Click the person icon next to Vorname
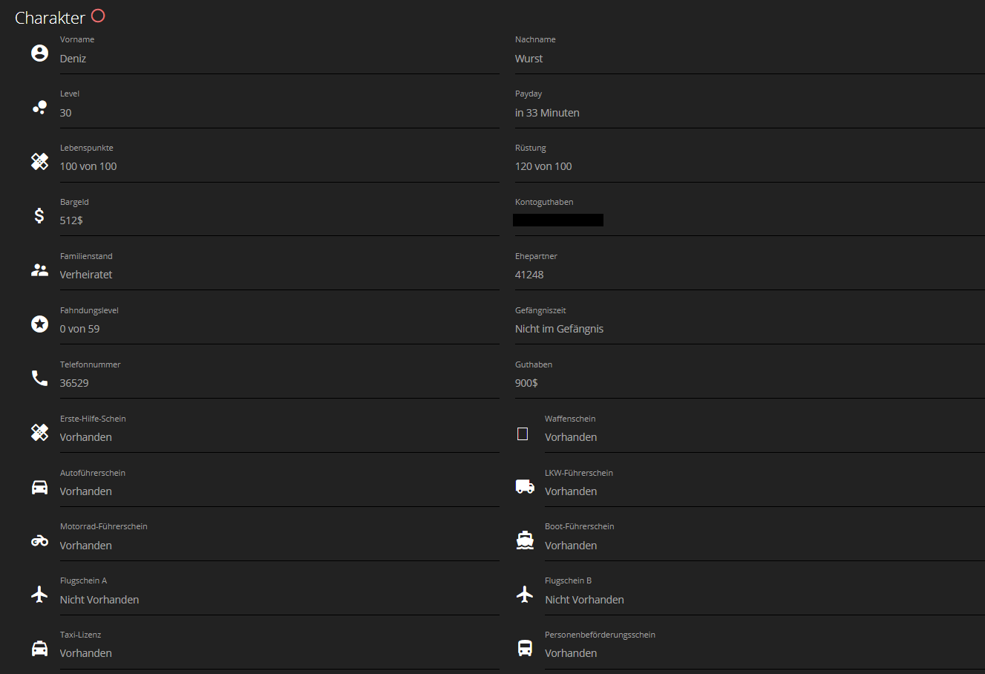The height and width of the screenshot is (674, 985). point(39,53)
